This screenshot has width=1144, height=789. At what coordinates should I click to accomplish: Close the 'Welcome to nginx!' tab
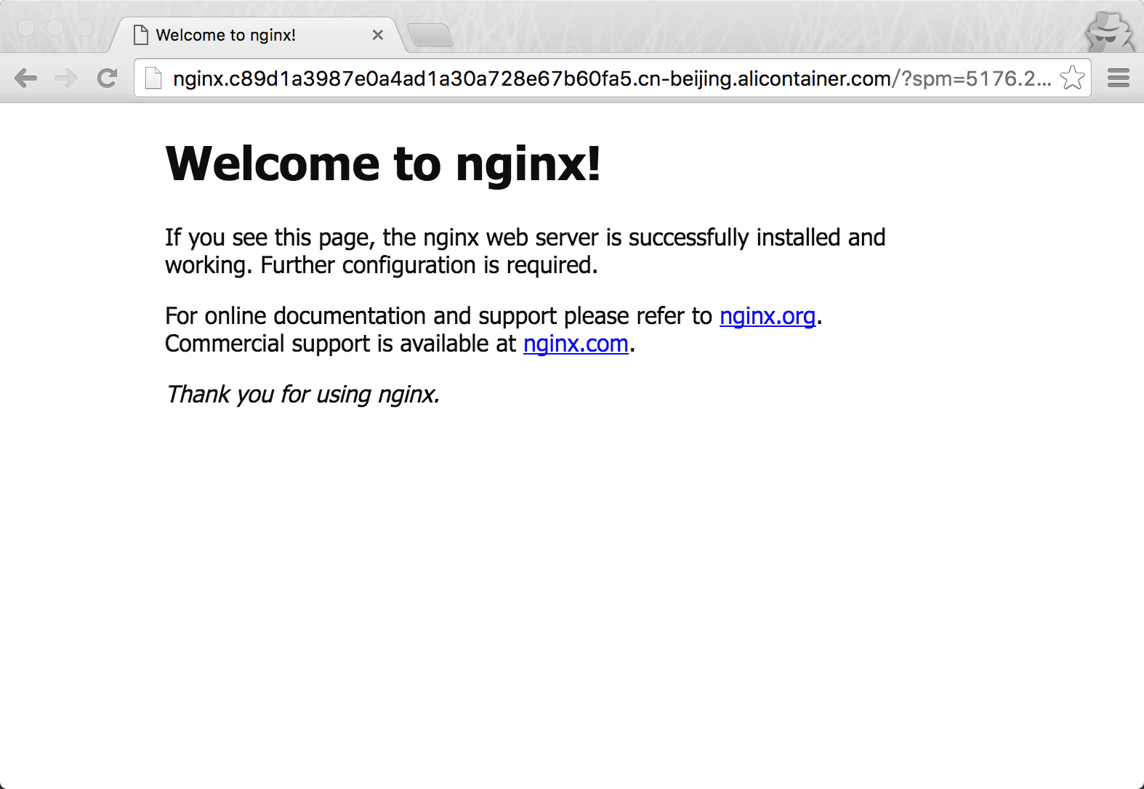[x=377, y=35]
